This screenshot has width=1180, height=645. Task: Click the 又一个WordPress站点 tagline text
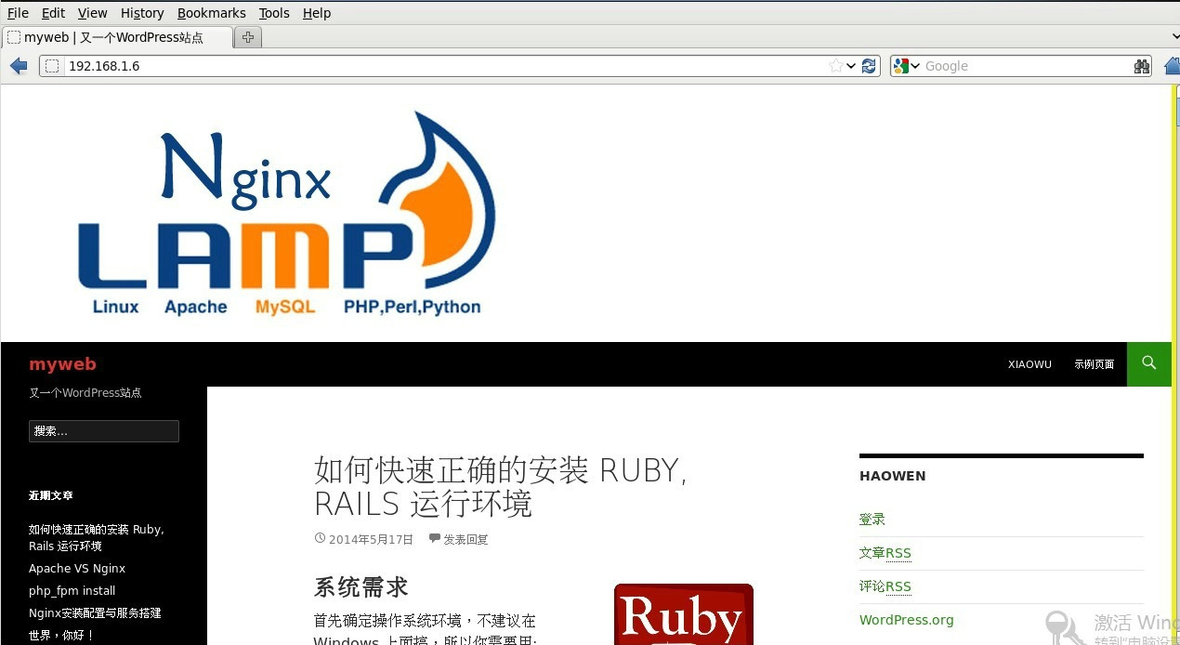pyautogui.click(x=85, y=392)
